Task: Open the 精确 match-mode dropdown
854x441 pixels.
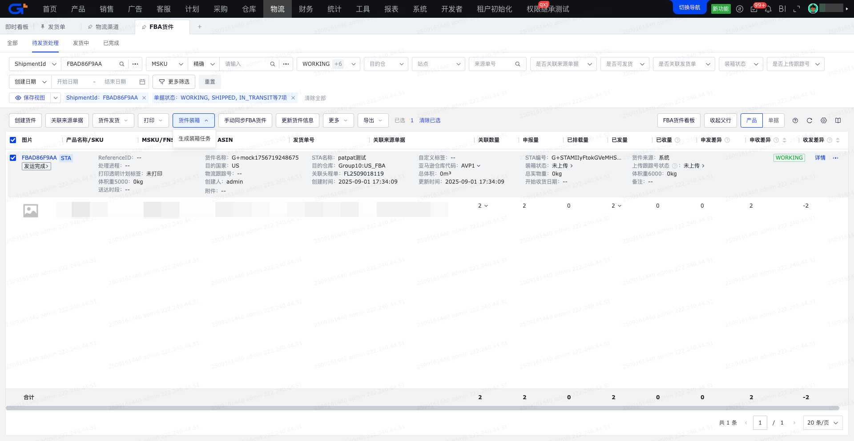Action: pos(204,64)
